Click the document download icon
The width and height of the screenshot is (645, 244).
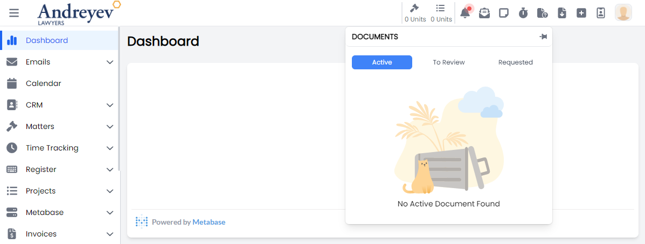(x=561, y=13)
